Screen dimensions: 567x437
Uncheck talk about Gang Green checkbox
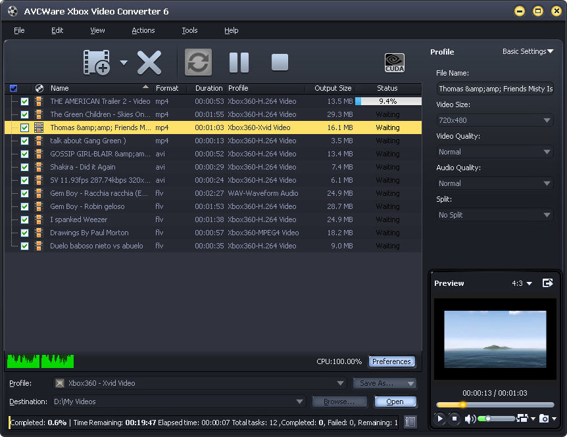(24, 141)
